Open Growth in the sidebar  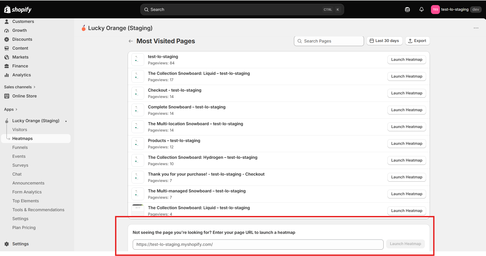tap(20, 30)
